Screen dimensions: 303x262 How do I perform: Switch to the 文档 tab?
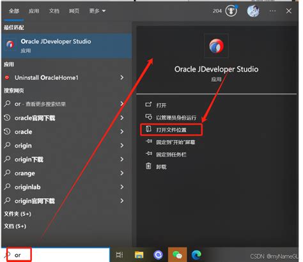point(54,11)
